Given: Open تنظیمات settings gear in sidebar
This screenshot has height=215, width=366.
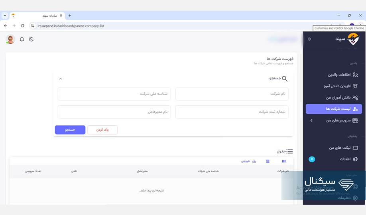Looking at the screenshot, I should (x=355, y=198).
